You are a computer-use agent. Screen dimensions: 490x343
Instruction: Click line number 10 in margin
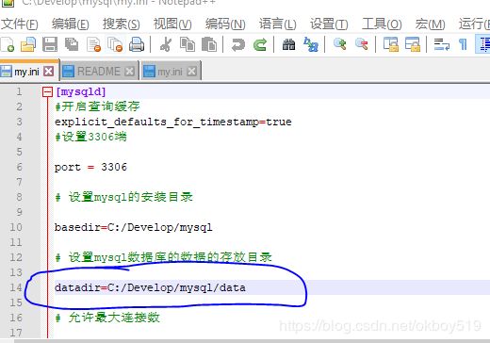click(x=16, y=227)
